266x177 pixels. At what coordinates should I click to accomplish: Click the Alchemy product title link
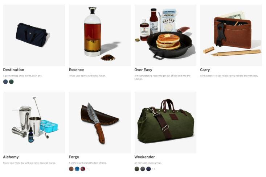pyautogui.click(x=11, y=157)
